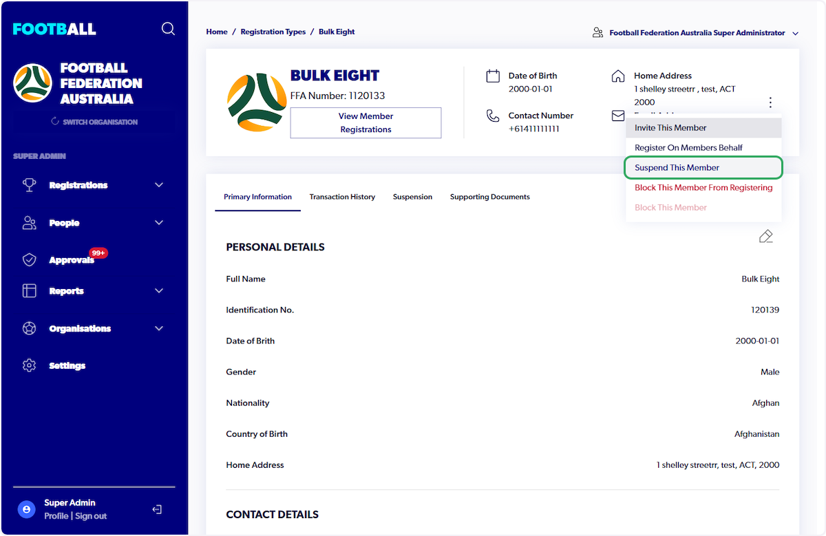
Task: Click the Reports table icon
Action: pos(30,291)
